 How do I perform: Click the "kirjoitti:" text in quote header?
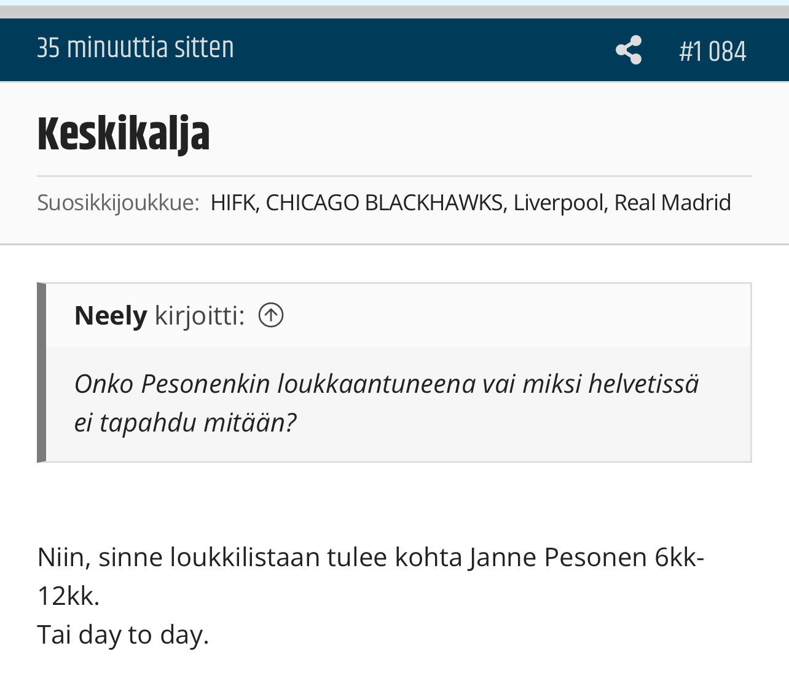tap(200, 315)
